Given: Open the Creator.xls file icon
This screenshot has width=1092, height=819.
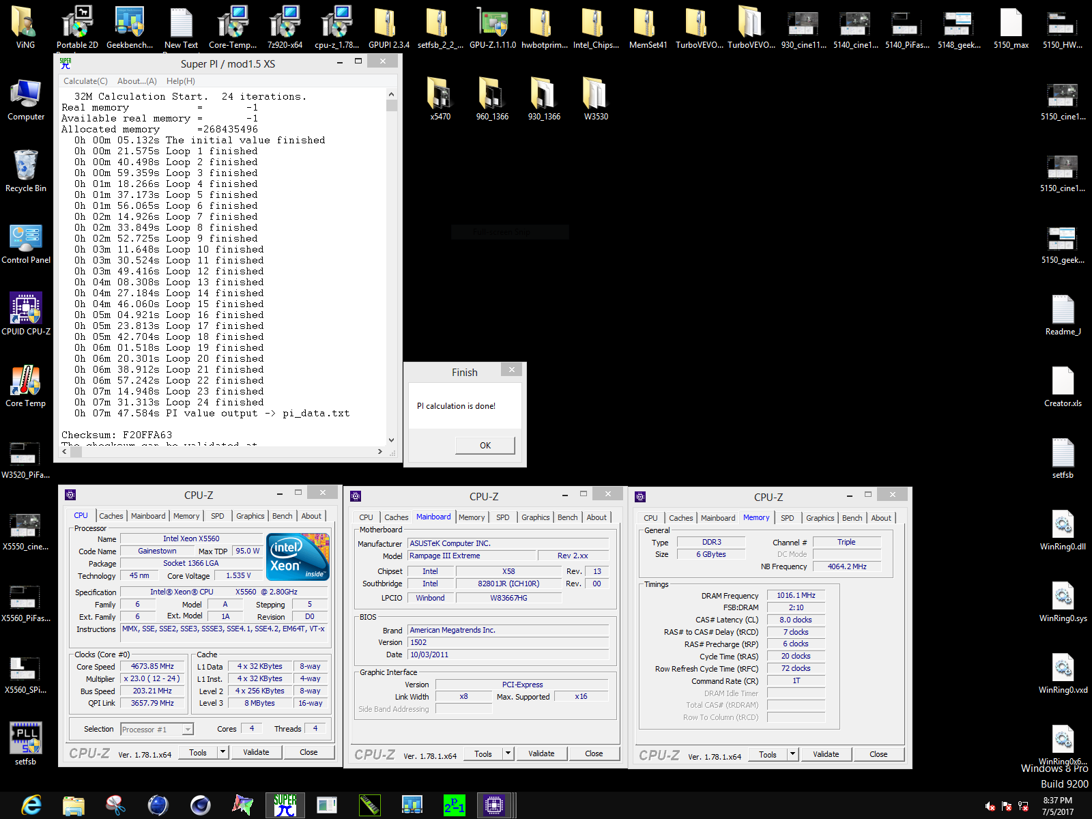Looking at the screenshot, I should point(1063,386).
